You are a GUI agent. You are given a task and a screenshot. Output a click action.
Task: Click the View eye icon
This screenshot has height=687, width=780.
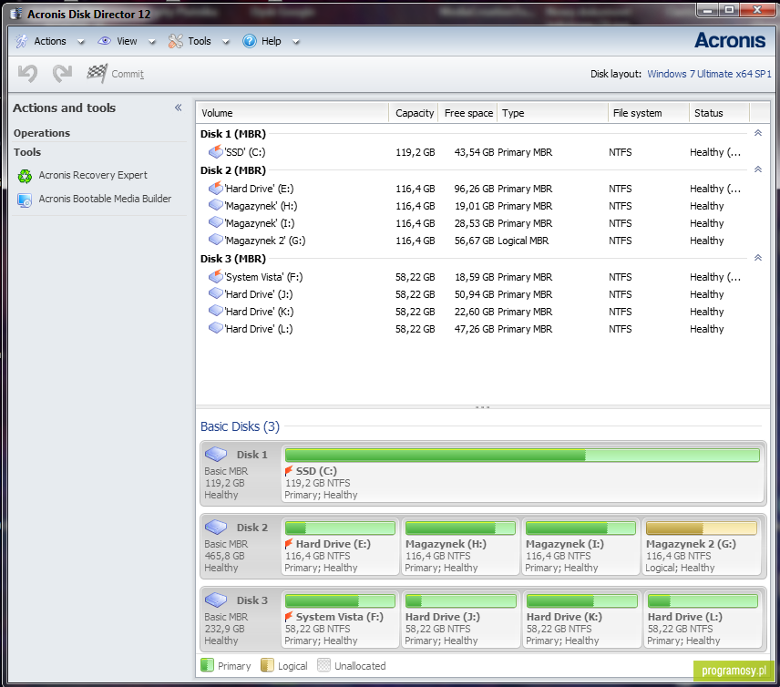click(x=104, y=41)
